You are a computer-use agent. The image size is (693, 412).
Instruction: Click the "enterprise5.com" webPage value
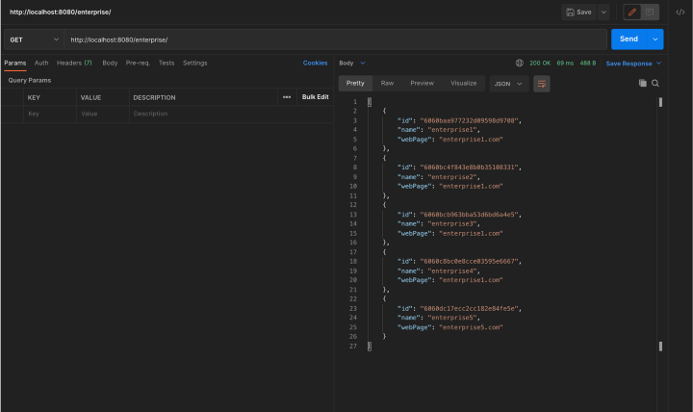click(x=471, y=327)
